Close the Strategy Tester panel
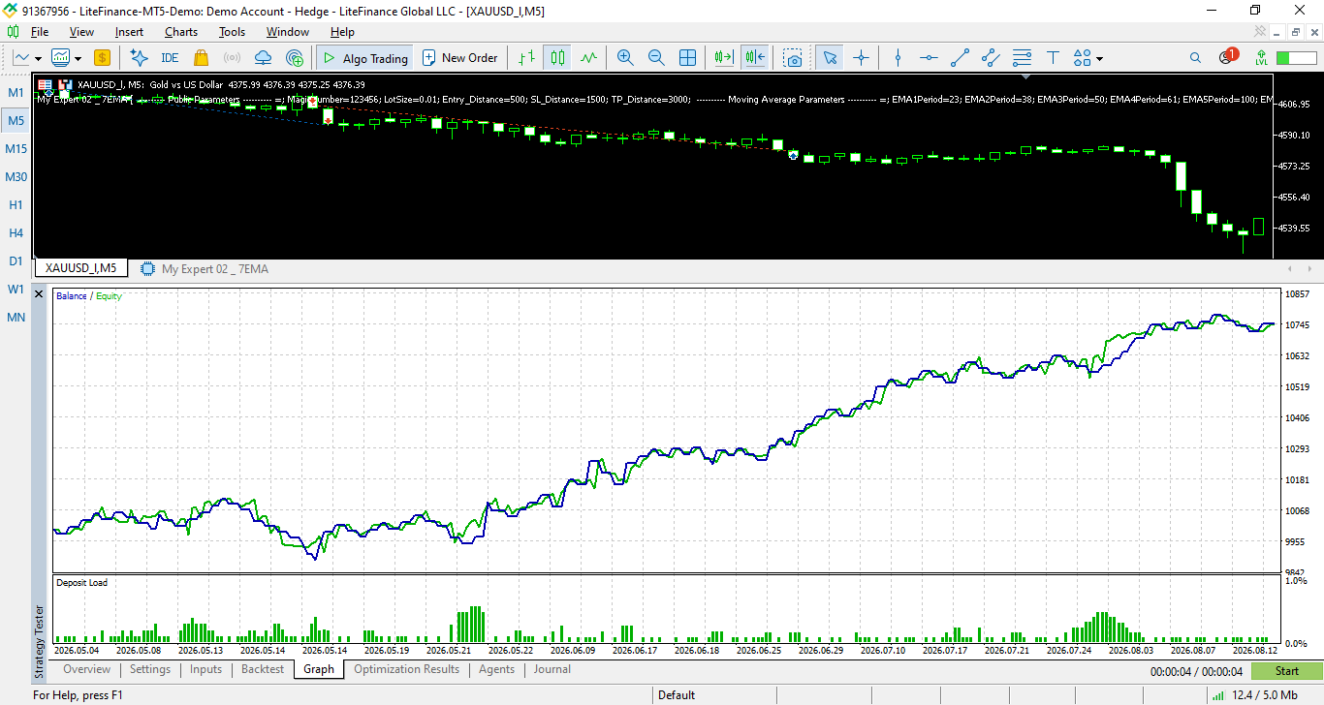Image resolution: width=1324 pixels, height=705 pixels. [x=39, y=293]
